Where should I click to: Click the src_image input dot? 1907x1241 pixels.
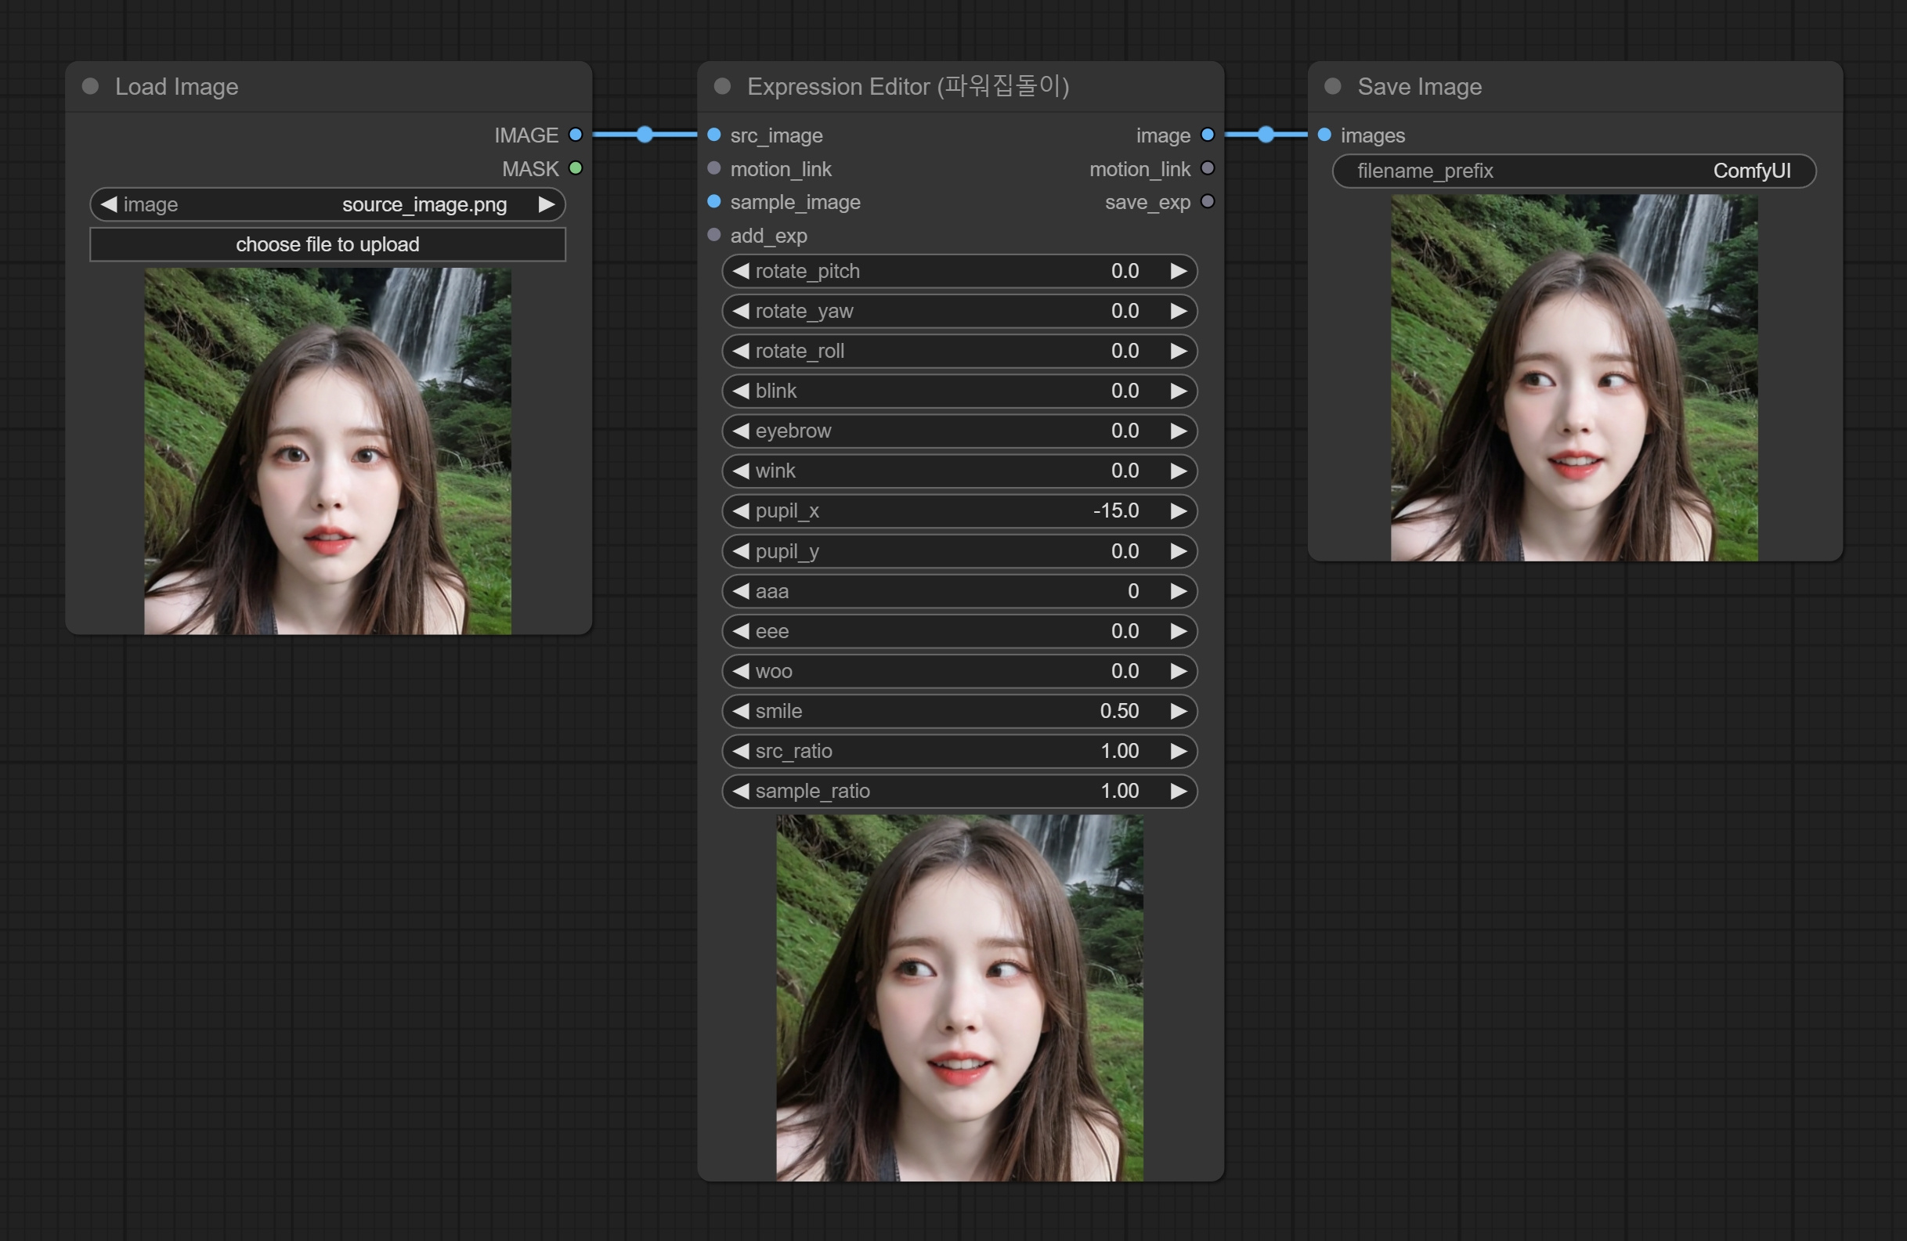[x=713, y=135]
